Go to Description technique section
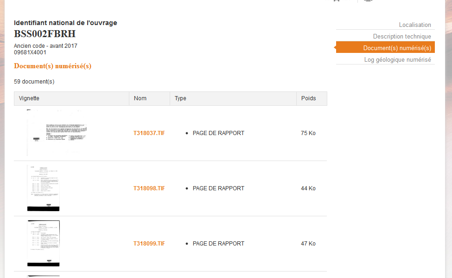This screenshot has height=278, width=452. coord(401,37)
